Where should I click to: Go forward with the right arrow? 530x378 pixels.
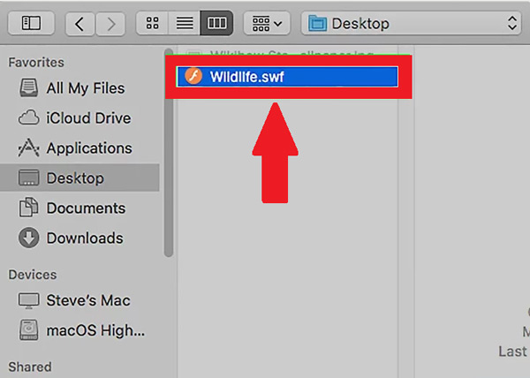[x=110, y=24]
